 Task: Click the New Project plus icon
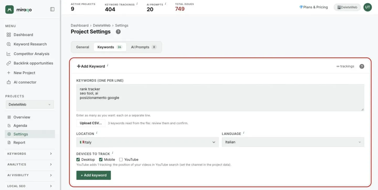[9, 73]
